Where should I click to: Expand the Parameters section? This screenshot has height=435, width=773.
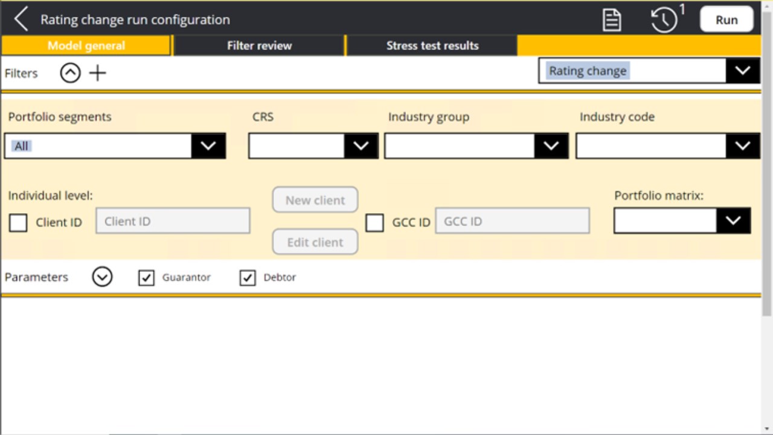coord(102,277)
